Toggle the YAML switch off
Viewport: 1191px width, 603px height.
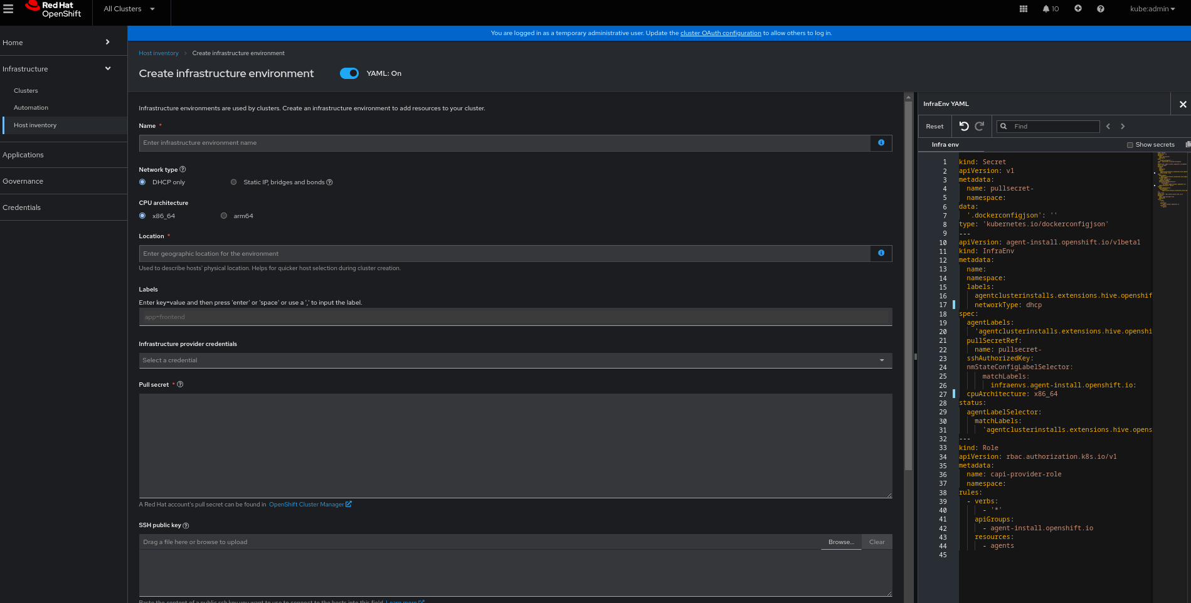[349, 73]
